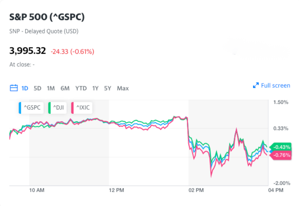This screenshot has width=299, height=206.
Task: Choose the 1M chart range
Action: tap(51, 88)
